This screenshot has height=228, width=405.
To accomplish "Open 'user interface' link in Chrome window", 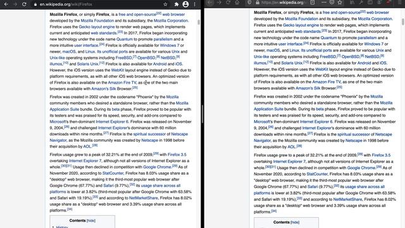I will click(86, 46).
